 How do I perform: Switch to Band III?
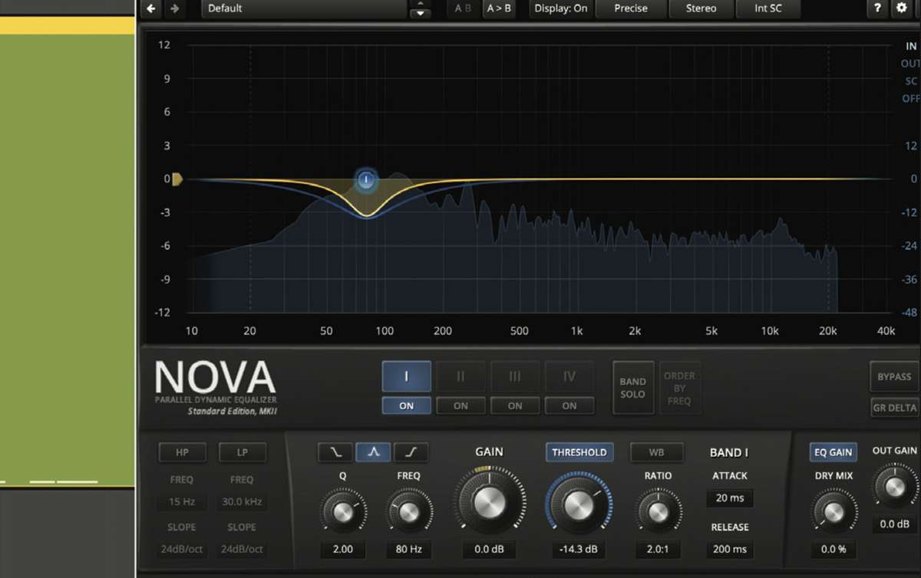pyautogui.click(x=514, y=376)
